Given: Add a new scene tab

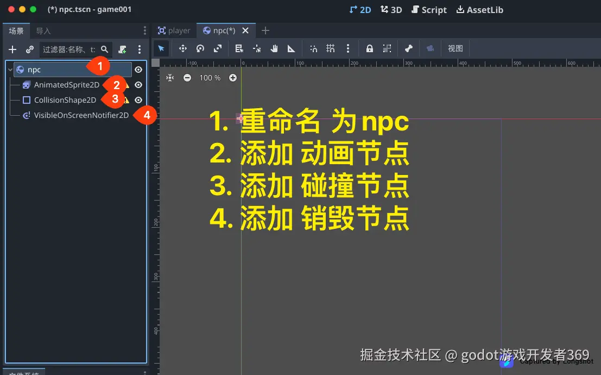Looking at the screenshot, I should 265,30.
